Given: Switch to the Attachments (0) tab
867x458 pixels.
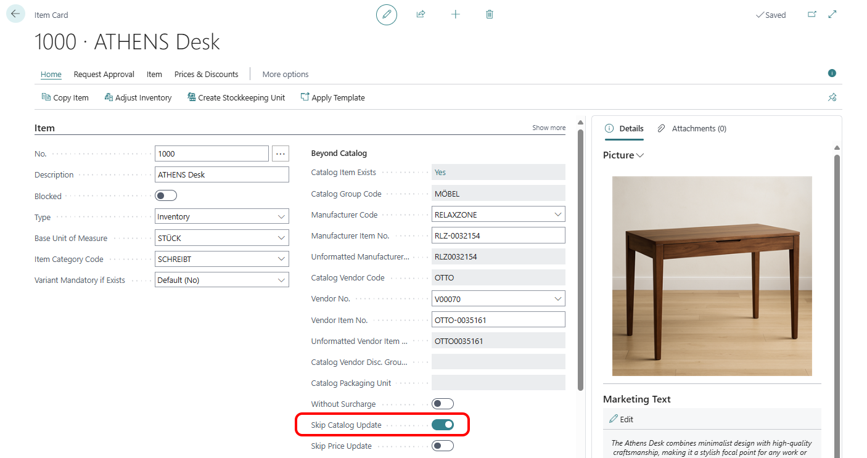Looking at the screenshot, I should tap(692, 128).
